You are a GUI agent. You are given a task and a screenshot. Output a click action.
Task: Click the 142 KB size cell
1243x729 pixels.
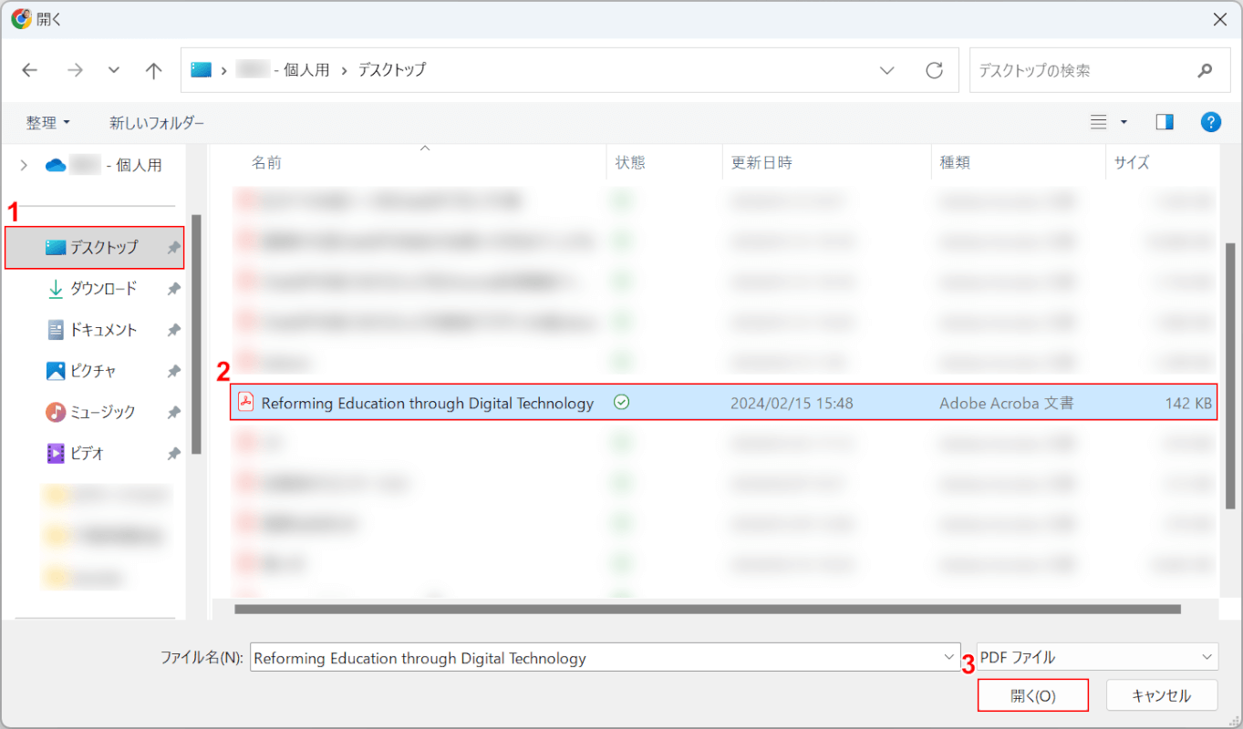pyautogui.click(x=1188, y=403)
